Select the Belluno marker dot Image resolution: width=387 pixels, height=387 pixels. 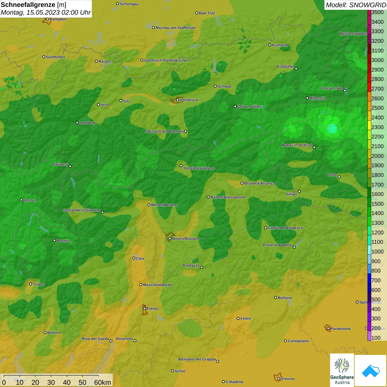pos(275,297)
